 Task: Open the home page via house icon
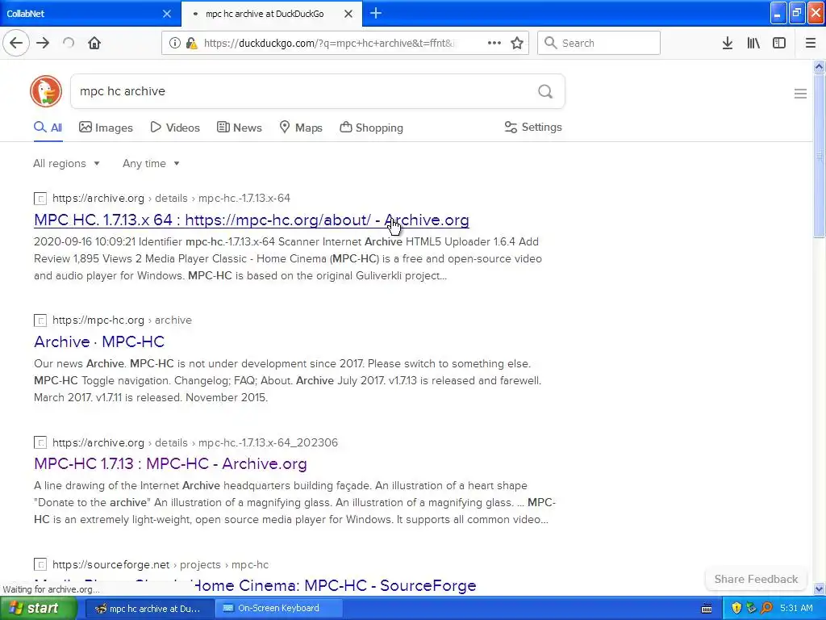click(x=94, y=43)
